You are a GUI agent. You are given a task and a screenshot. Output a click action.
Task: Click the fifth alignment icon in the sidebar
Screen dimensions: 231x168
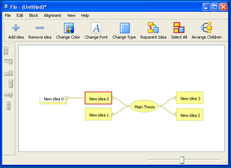(8, 95)
